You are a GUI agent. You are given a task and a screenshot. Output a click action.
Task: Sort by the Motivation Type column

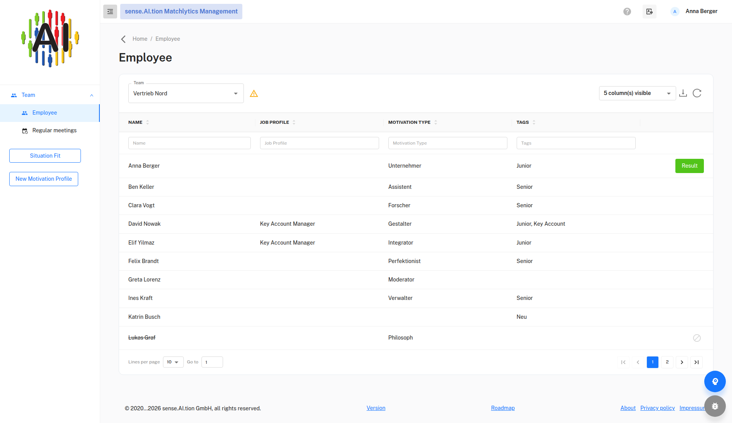click(409, 122)
